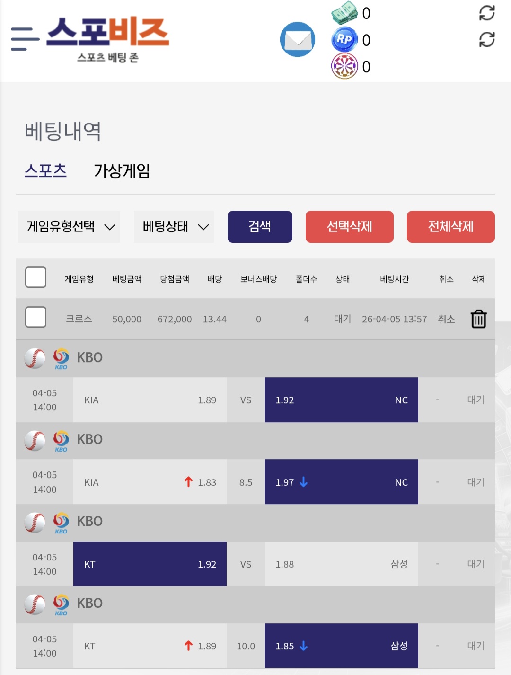Refresh using the top refresh icon
Viewport: 511px width, 675px height.
tap(486, 13)
